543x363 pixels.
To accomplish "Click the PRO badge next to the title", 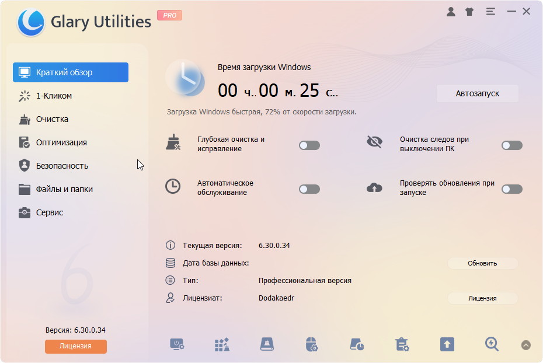I will pos(170,15).
